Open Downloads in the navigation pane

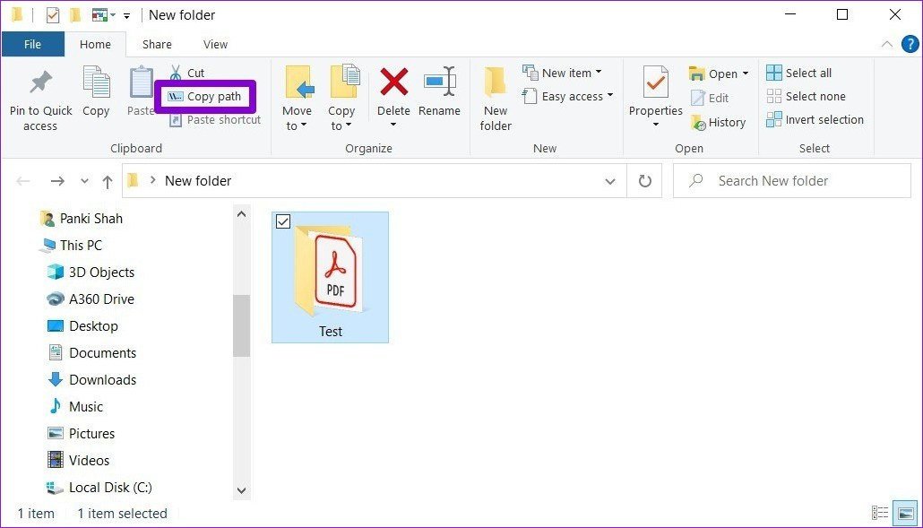pos(91,380)
